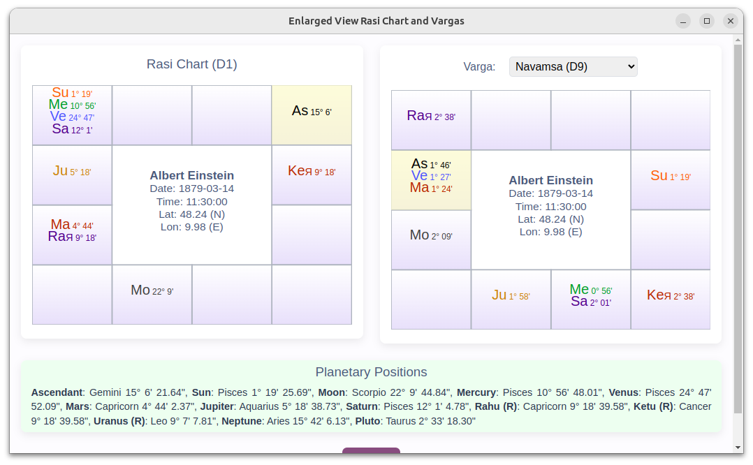This screenshot has height=465, width=753.
Task: Click Me 0° 56' in Navamsa chart
Action: point(591,289)
